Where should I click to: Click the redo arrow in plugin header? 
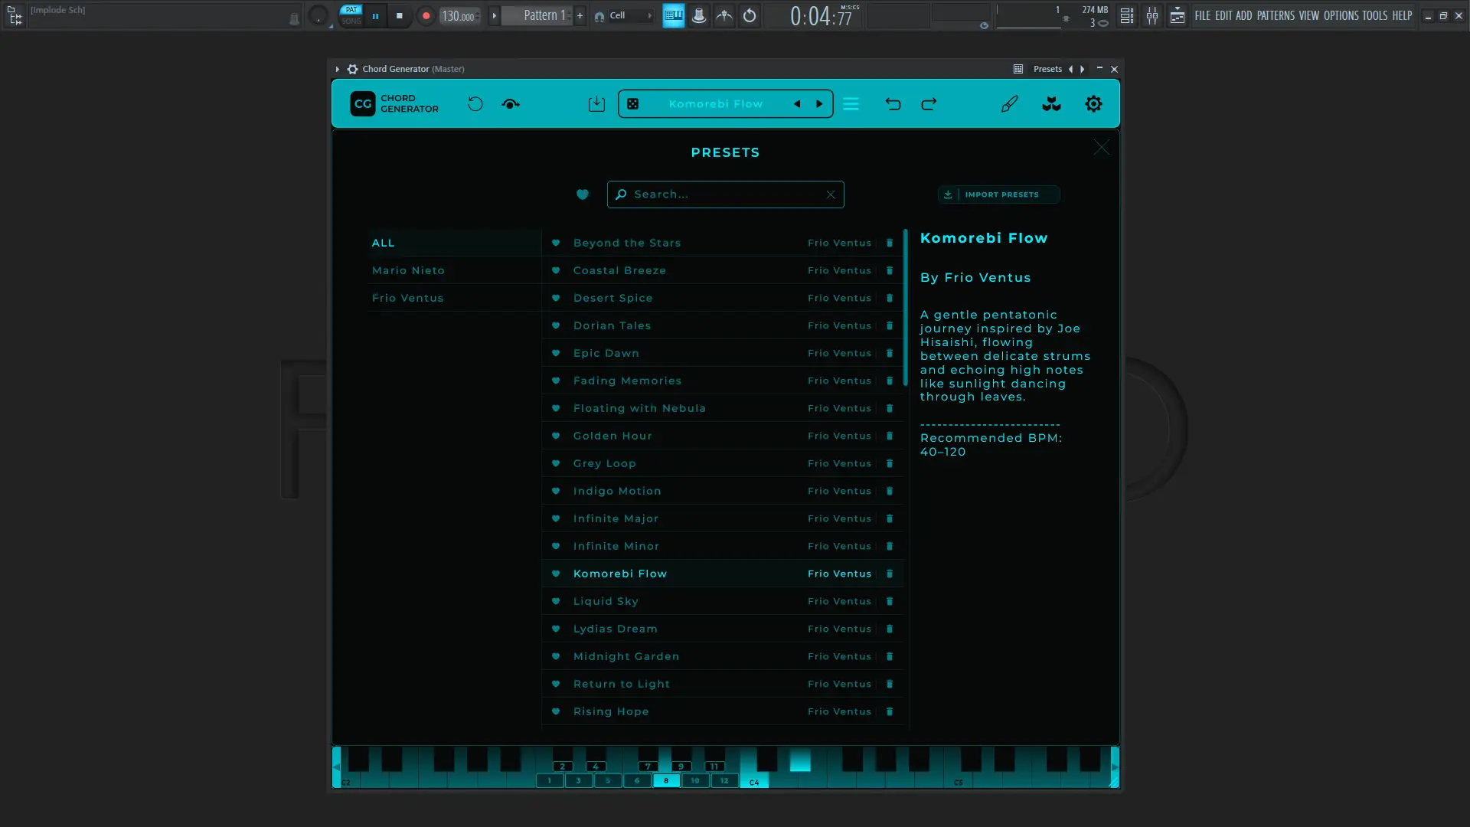coord(929,104)
